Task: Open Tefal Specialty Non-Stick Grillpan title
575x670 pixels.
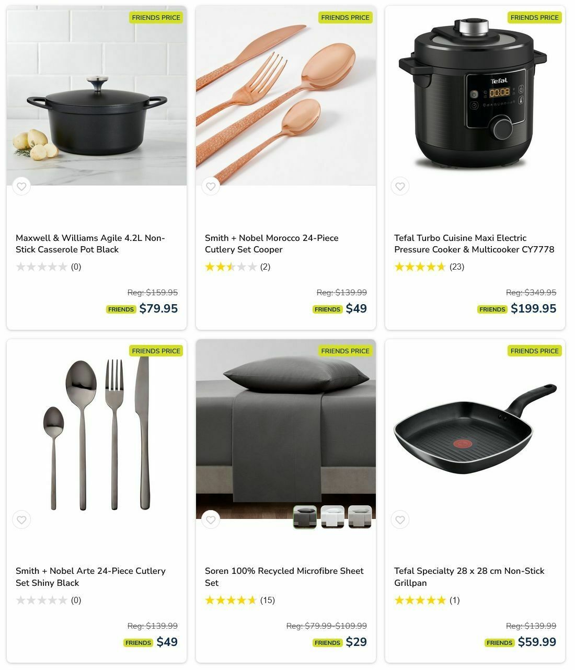Action: pyautogui.click(x=469, y=577)
